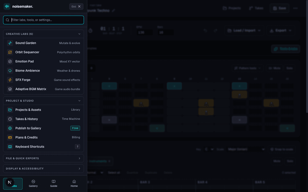The height and width of the screenshot is (192, 308).
Task: Focus the Filter labs, tools, or settings field
Action: point(43,20)
